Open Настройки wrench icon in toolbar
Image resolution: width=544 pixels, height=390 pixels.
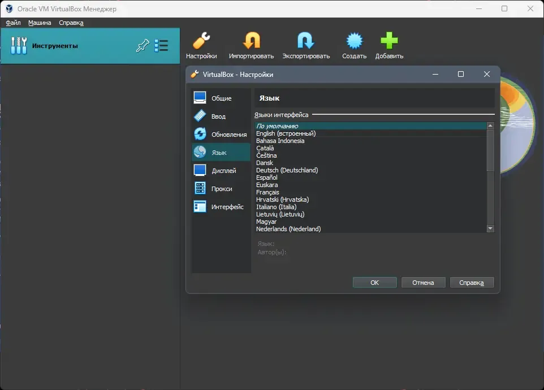pyautogui.click(x=201, y=41)
